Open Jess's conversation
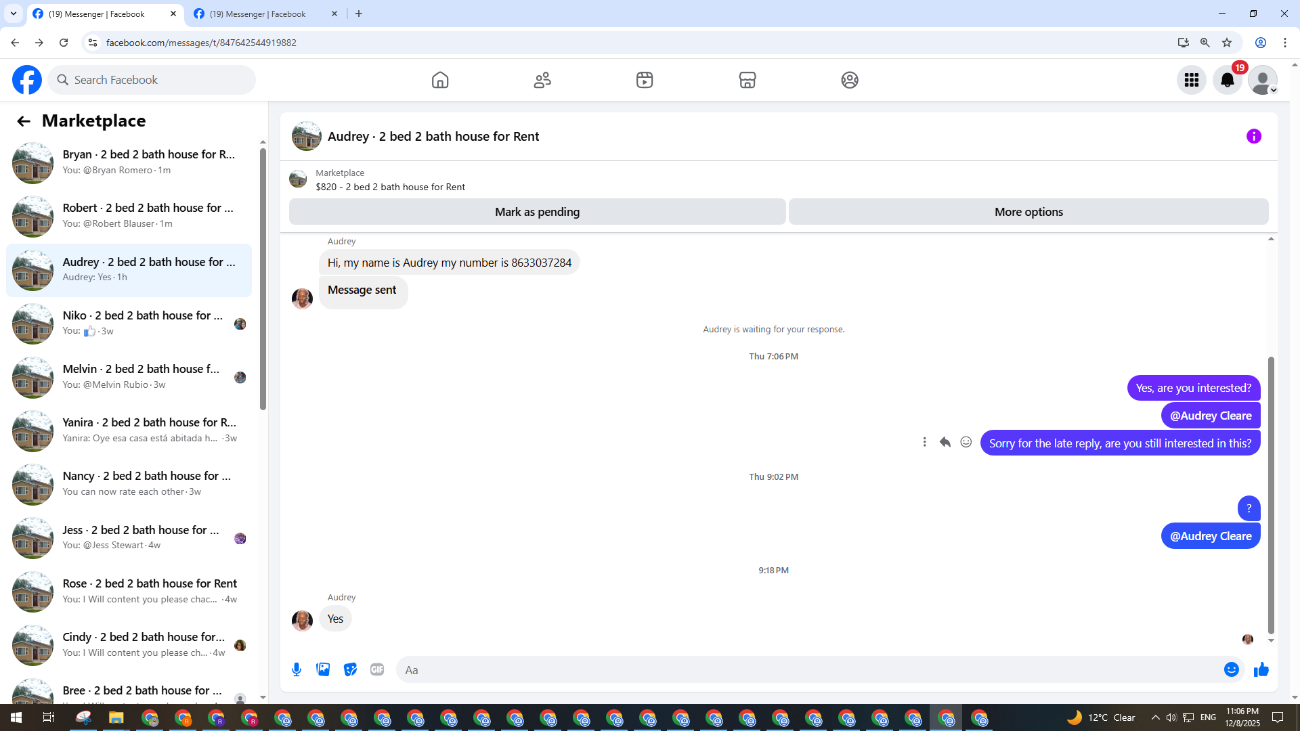1300x731 pixels. click(x=129, y=538)
